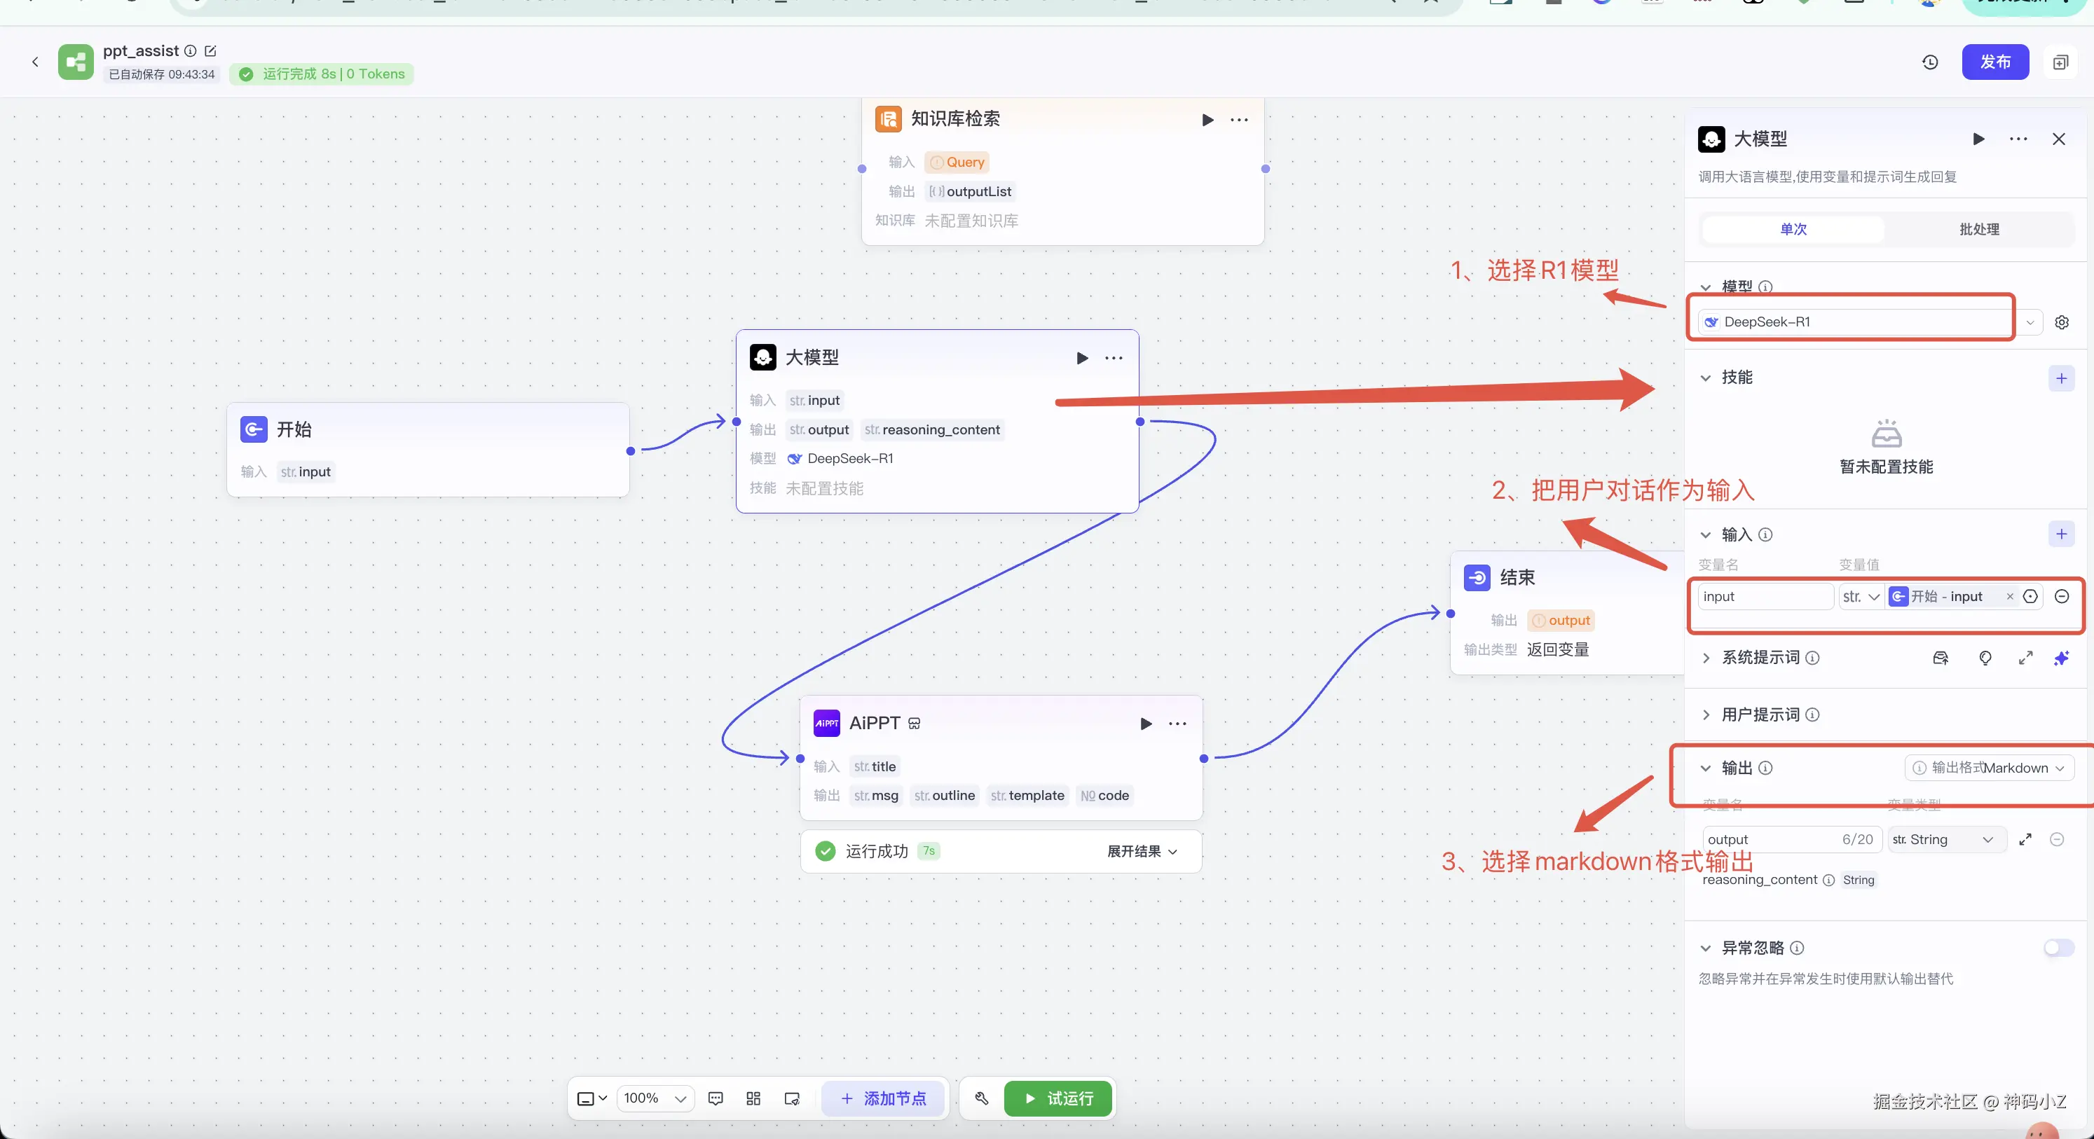2094x1139 pixels.
Task: Click the 发布 publish button
Action: coord(1994,62)
